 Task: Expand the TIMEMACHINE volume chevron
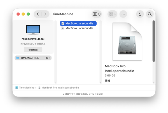50,58
